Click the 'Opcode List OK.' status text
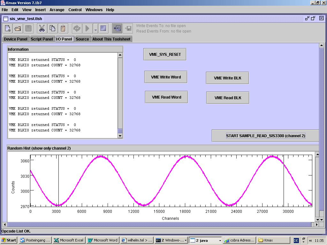The height and width of the screenshot is (245, 327). (x=16, y=231)
